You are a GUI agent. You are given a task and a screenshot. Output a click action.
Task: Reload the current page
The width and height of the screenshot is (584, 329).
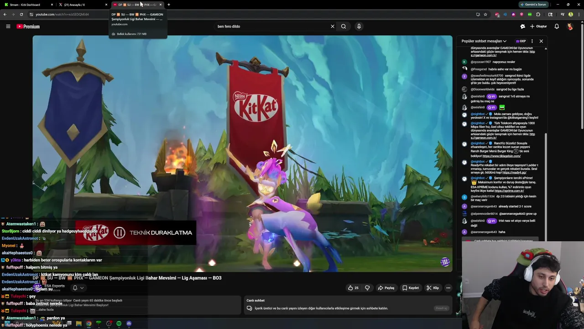[x=21, y=14]
